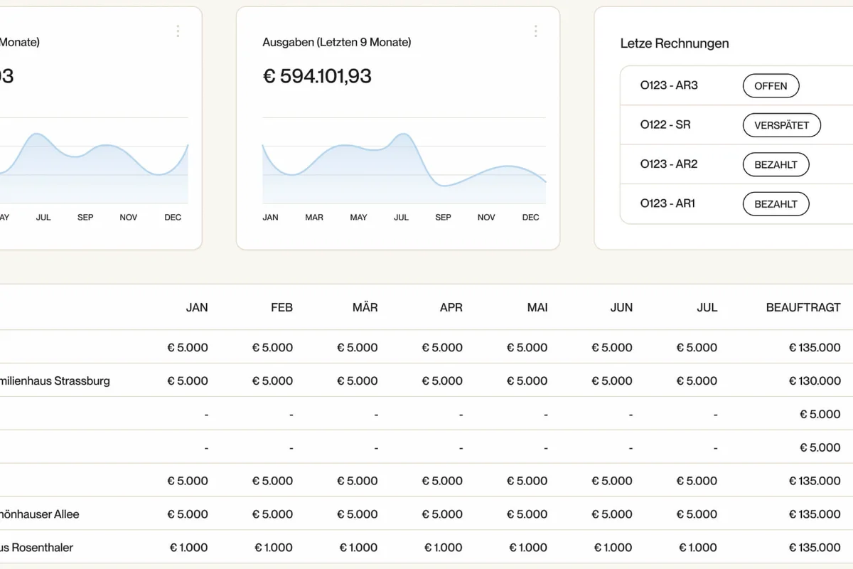Click the OFFEN status badge
853x569 pixels.
click(x=771, y=86)
